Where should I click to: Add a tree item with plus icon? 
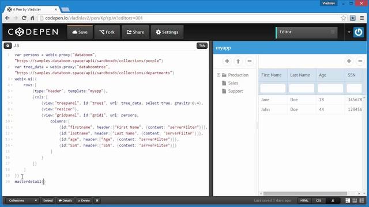click(227, 62)
